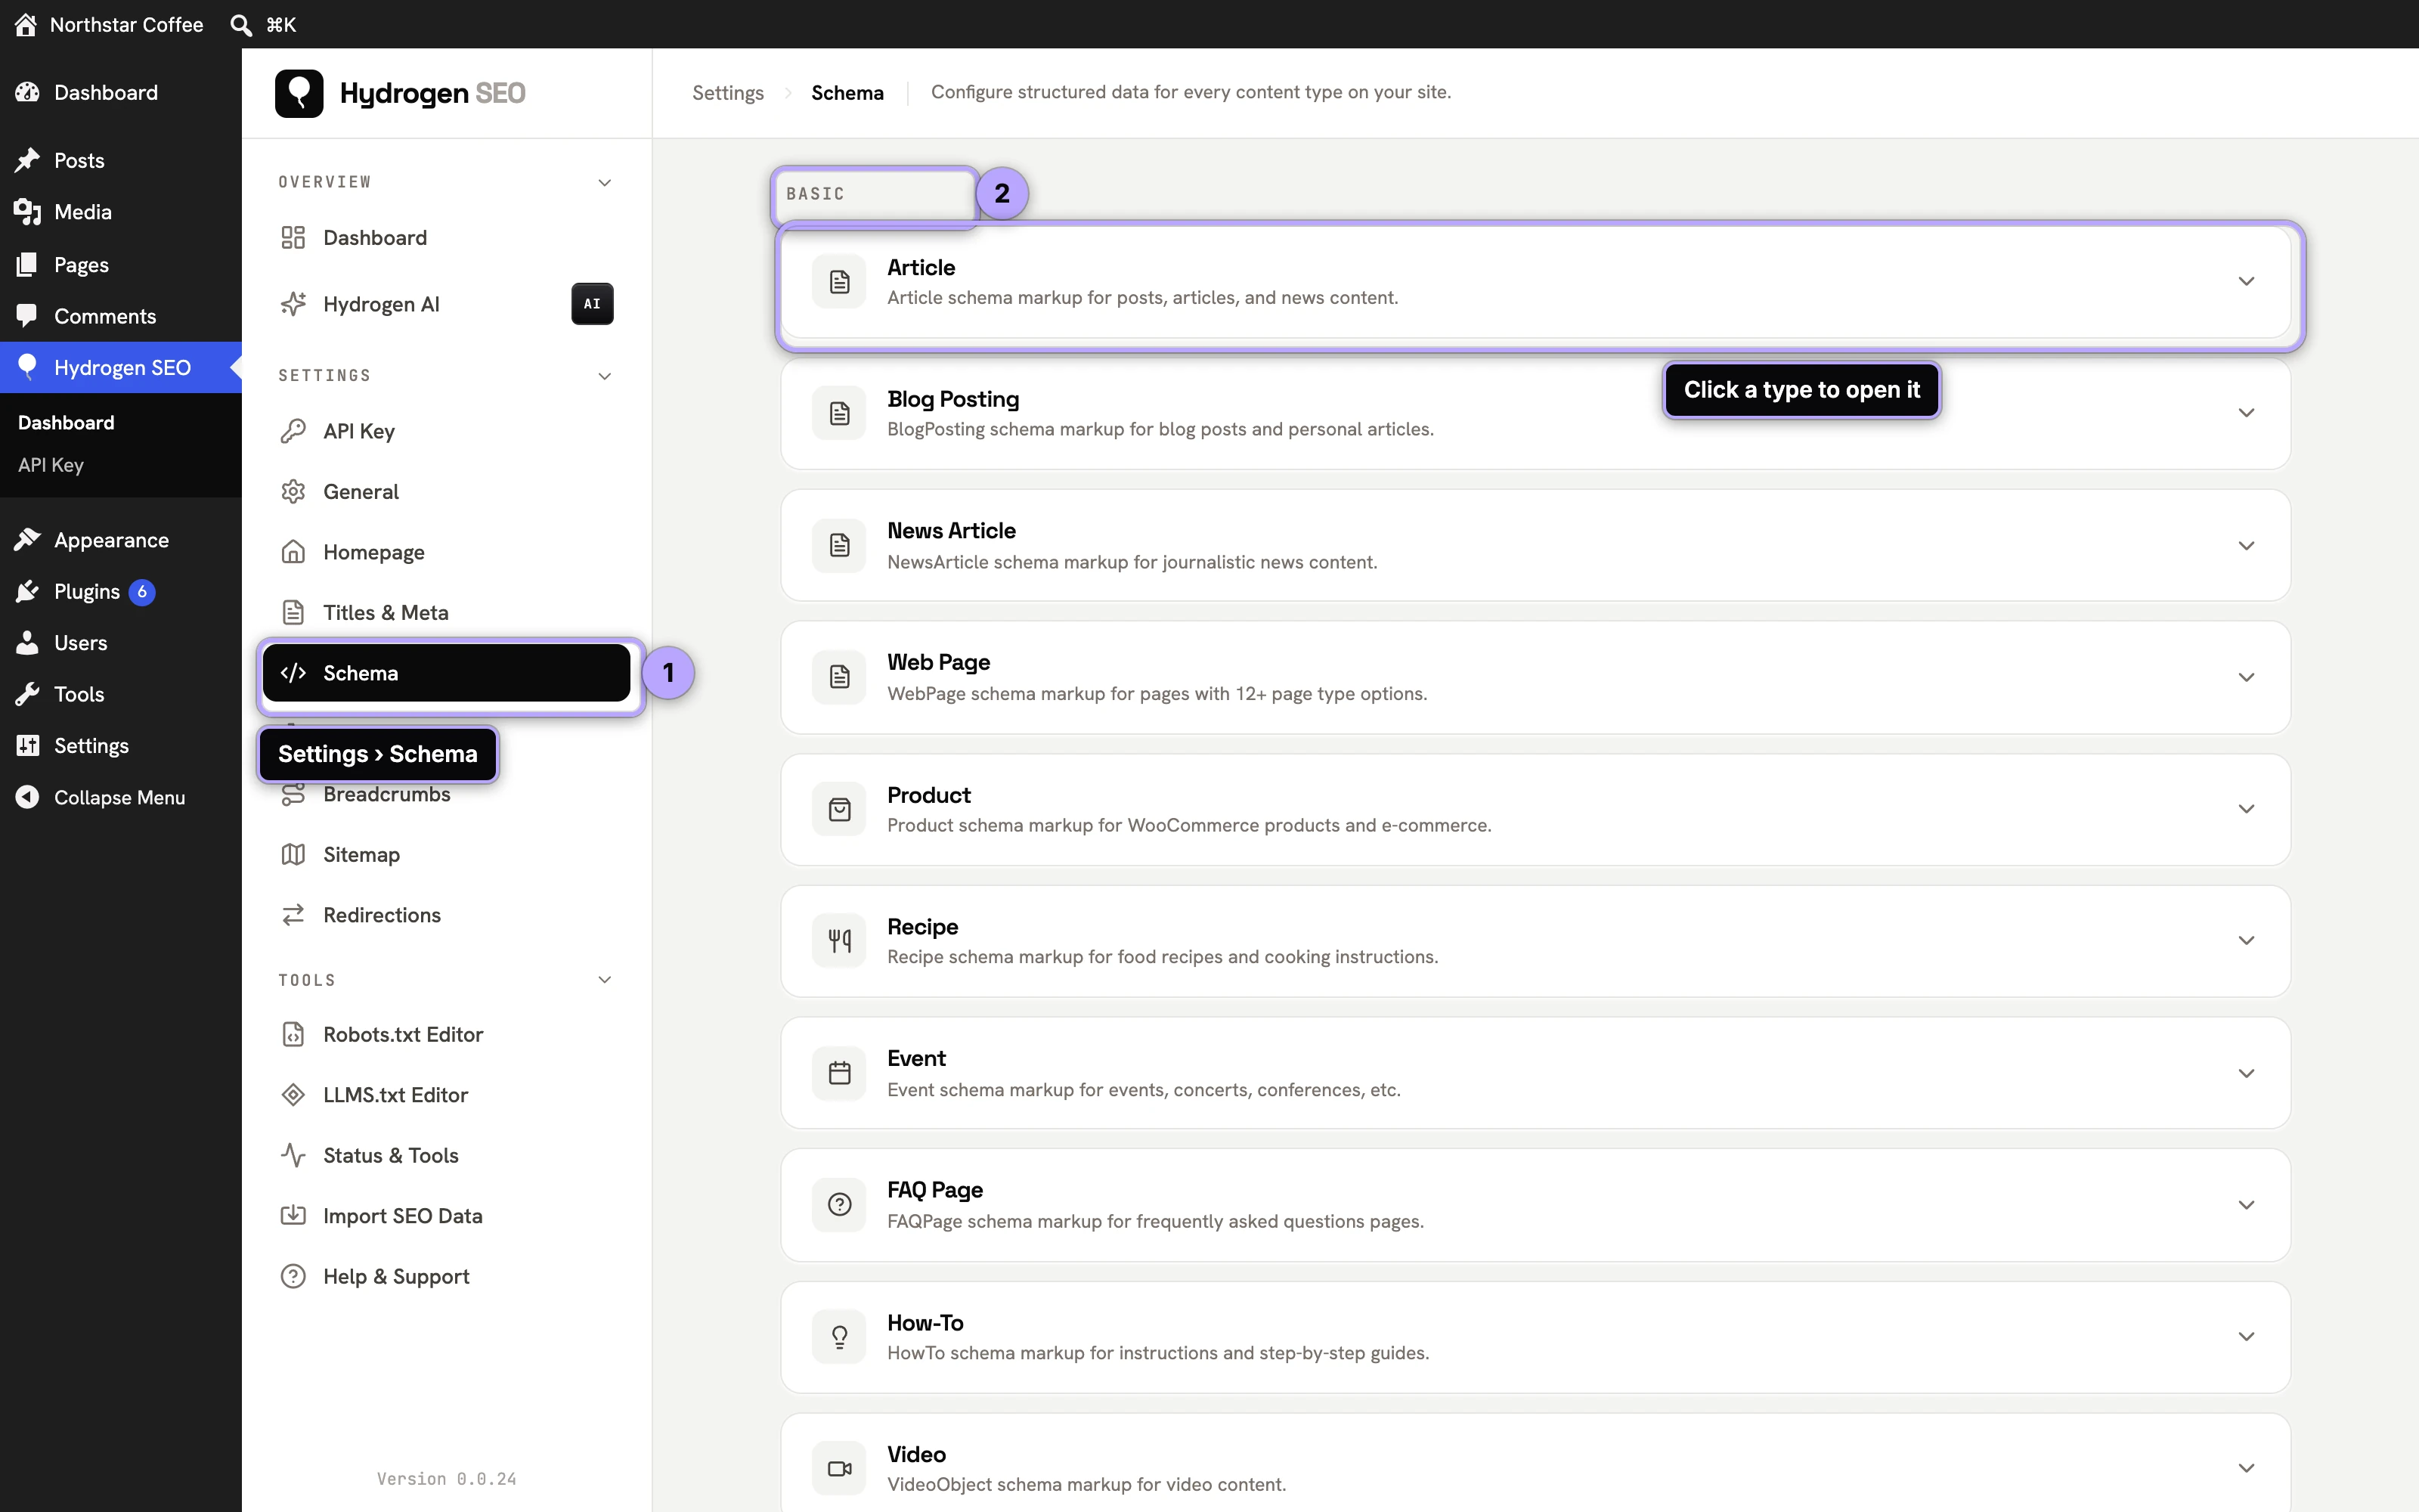This screenshot has height=1512, width=2419.
Task: Open the API Key submenu under Hydrogen SEO
Action: (50, 465)
